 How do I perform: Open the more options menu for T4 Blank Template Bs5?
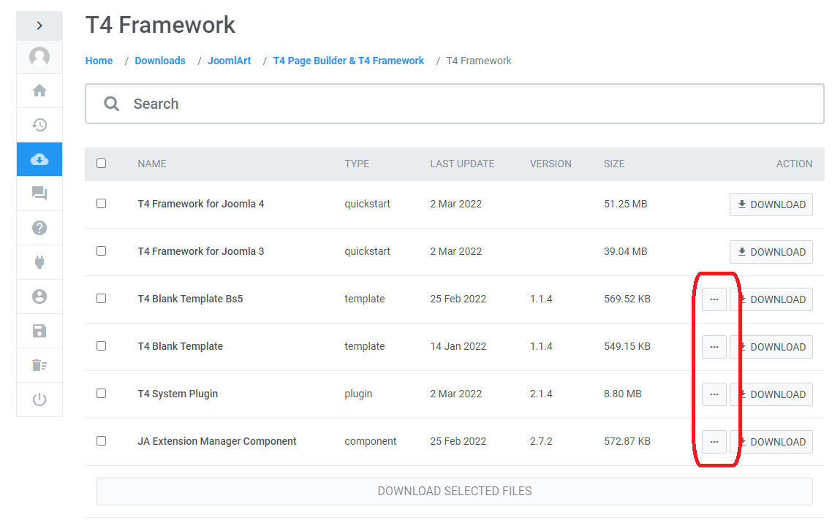[714, 299]
